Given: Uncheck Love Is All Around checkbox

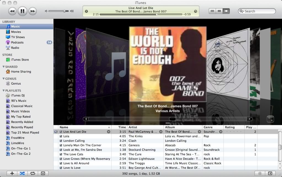Looking at the screenshot, I should 61,163.
